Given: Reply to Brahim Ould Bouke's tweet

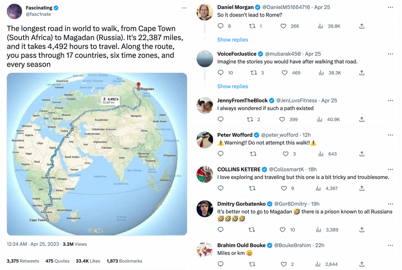Looking at the screenshot, I should tap(221, 264).
